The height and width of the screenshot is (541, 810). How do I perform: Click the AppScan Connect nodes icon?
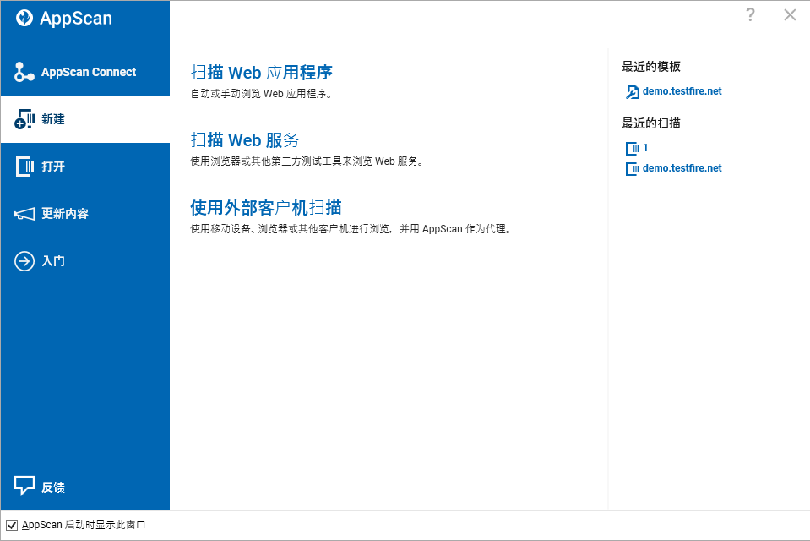(24, 72)
